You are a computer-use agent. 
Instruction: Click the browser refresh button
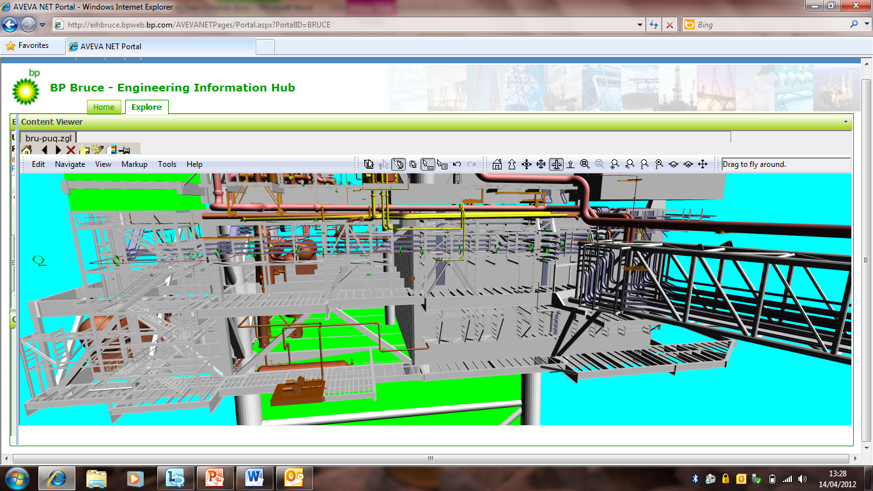654,25
